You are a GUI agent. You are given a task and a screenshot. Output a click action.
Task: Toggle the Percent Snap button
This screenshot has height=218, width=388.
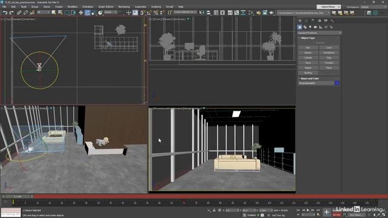[156, 13]
